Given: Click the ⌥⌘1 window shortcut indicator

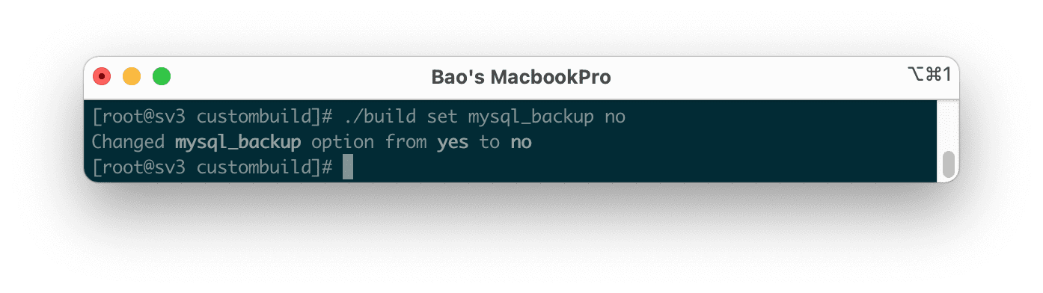Looking at the screenshot, I should [x=928, y=75].
